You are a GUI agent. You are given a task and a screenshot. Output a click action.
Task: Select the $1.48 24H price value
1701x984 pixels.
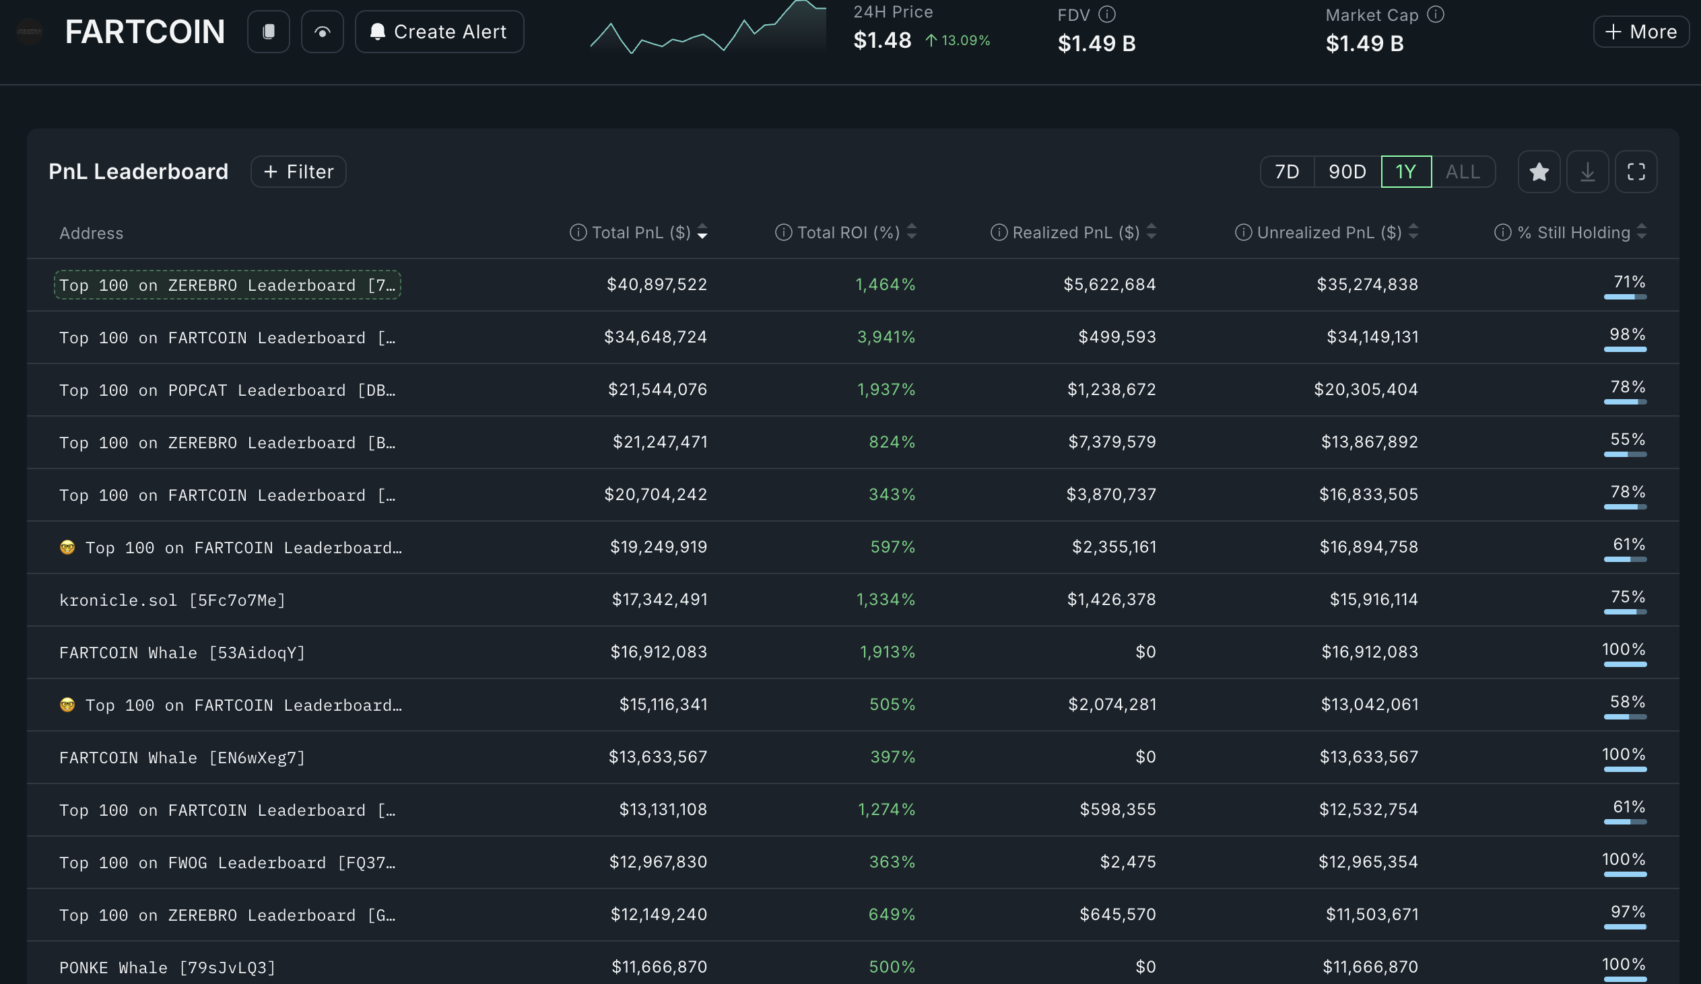click(x=882, y=40)
